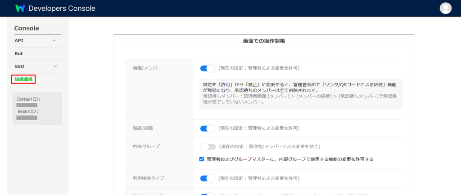
Task: Open the user profile avatar menu
Action: [x=445, y=8]
